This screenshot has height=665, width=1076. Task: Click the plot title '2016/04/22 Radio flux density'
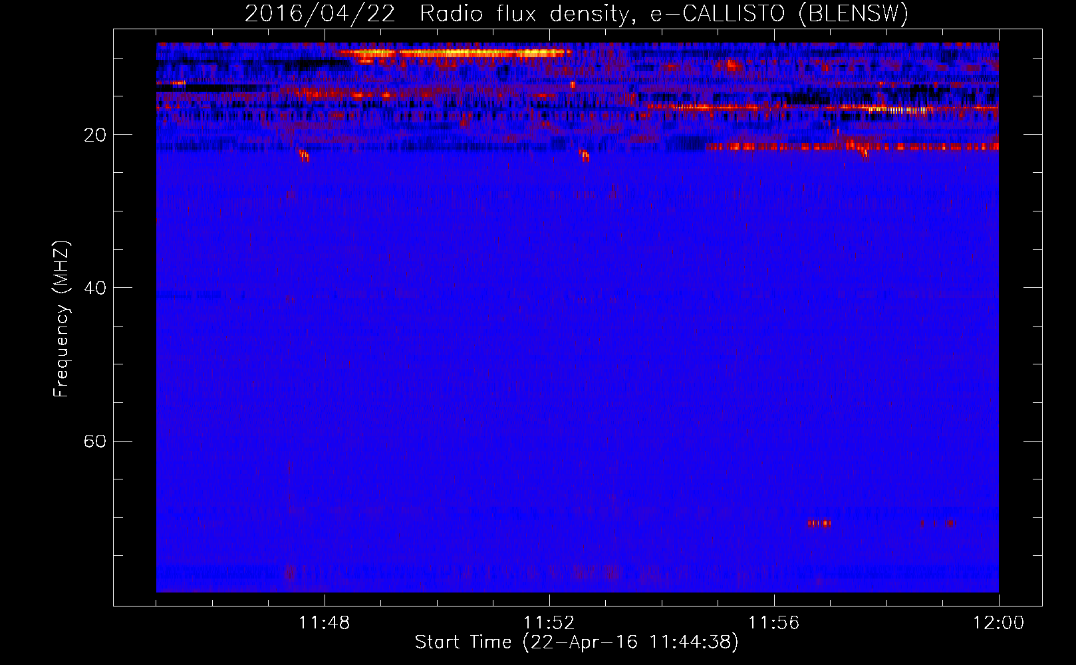tap(438, 14)
